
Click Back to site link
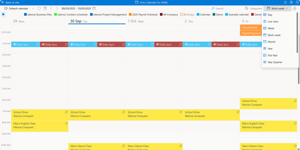pos(10,2)
